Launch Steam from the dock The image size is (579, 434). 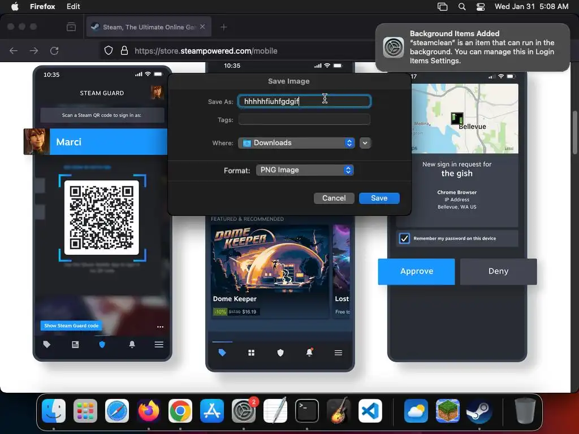tap(479, 411)
